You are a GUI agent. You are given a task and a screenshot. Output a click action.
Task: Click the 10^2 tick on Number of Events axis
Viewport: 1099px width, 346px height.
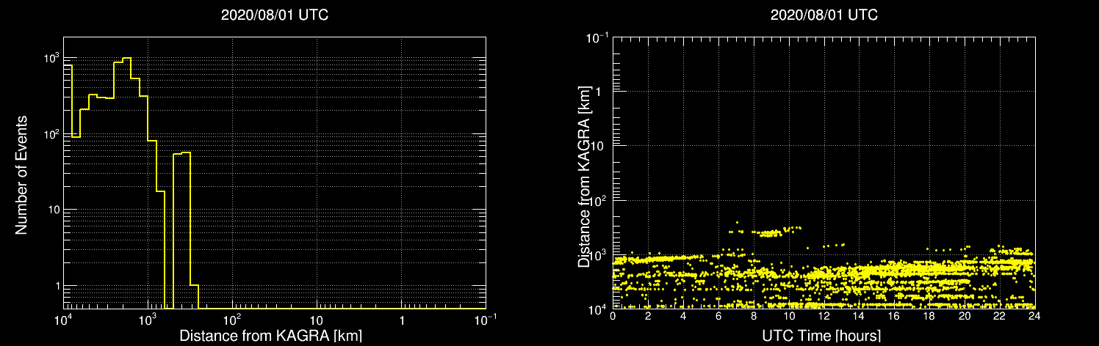51,134
